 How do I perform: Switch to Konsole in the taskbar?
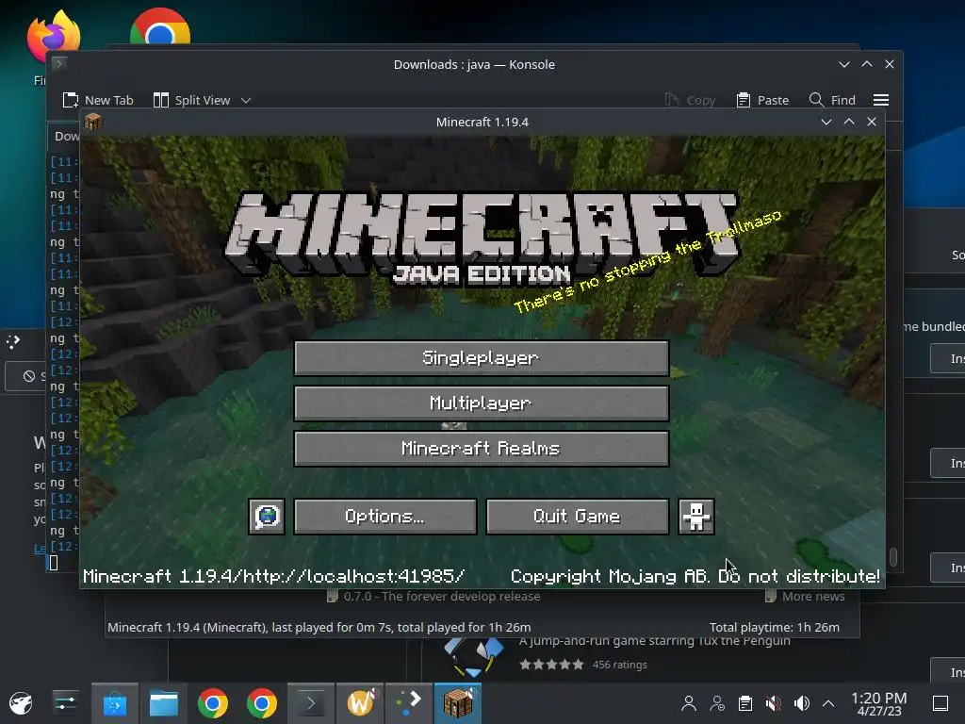[x=311, y=703]
